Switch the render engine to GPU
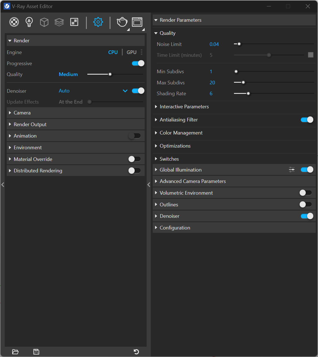 point(132,52)
